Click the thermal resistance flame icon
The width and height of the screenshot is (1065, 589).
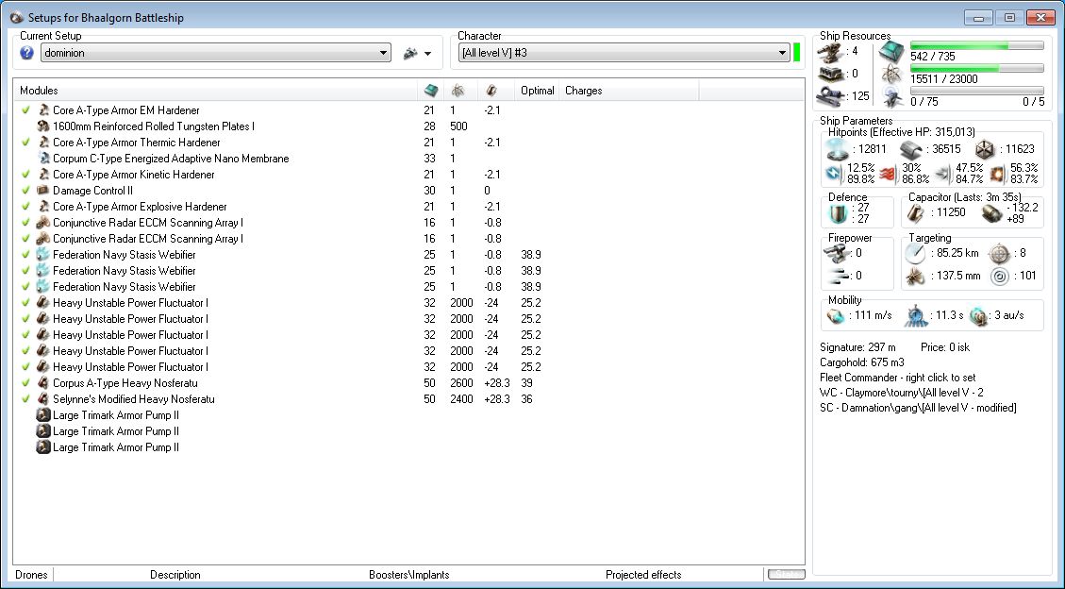[x=888, y=174]
